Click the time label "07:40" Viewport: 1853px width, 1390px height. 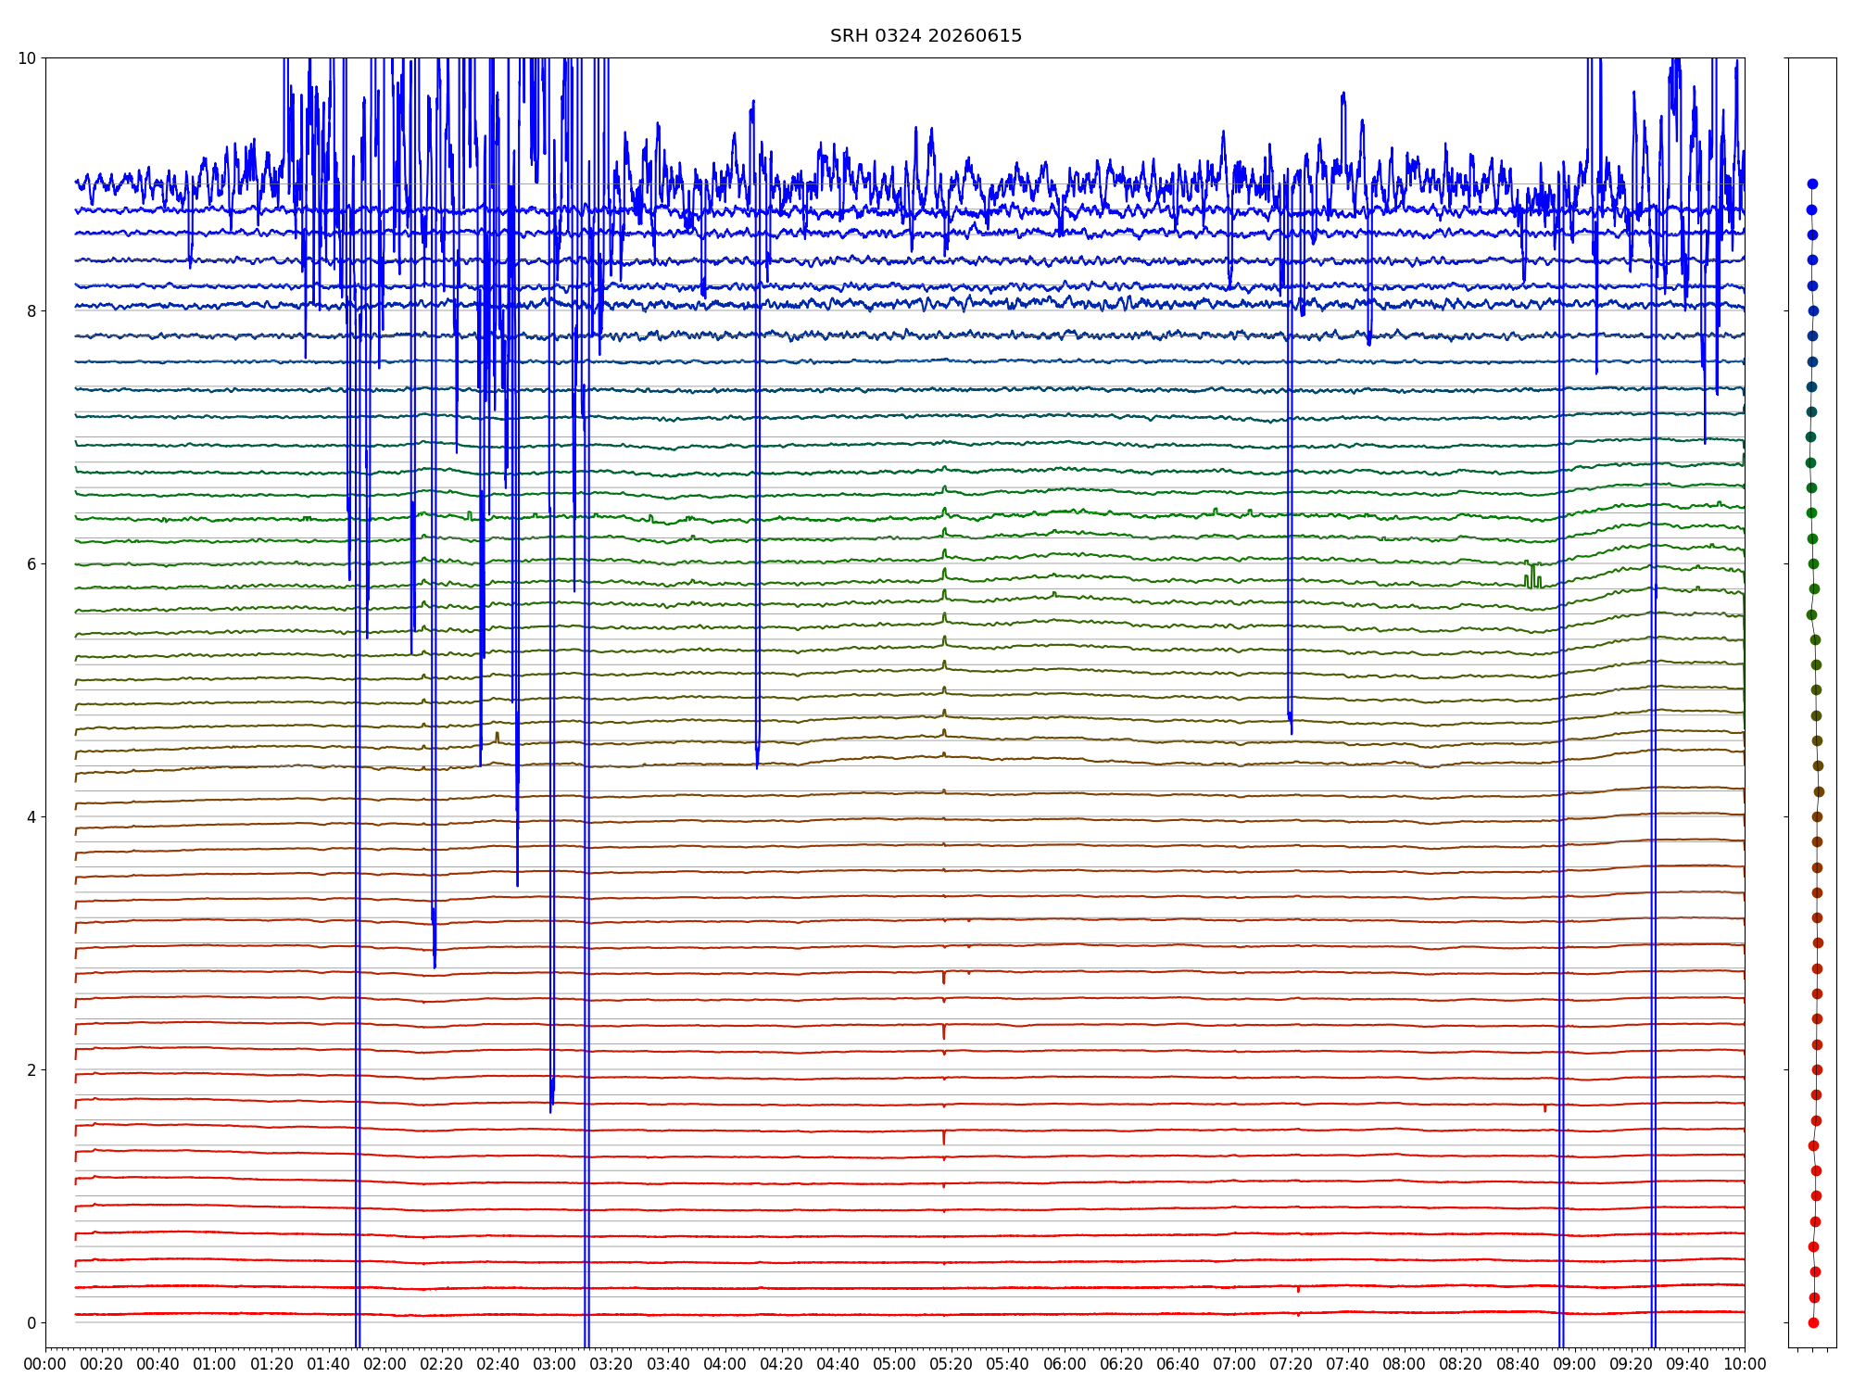(x=1348, y=1365)
